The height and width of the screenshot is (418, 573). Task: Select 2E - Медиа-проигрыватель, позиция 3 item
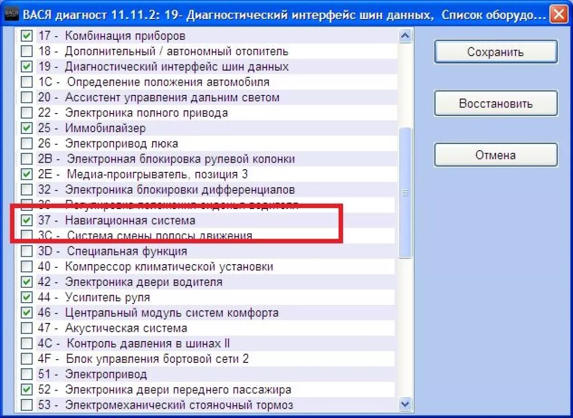pyautogui.click(x=157, y=174)
